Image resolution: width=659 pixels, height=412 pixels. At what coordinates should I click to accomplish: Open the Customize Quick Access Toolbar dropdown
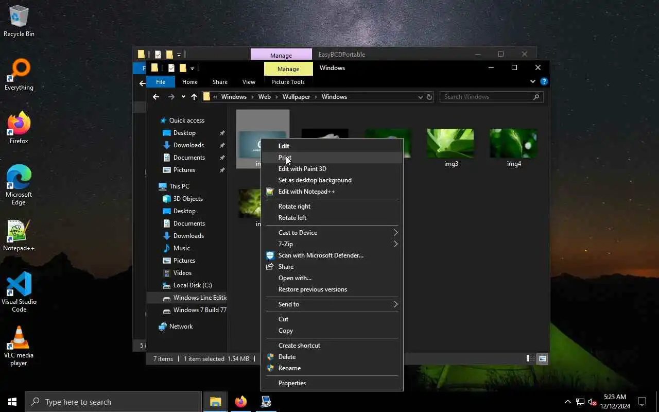pyautogui.click(x=193, y=68)
